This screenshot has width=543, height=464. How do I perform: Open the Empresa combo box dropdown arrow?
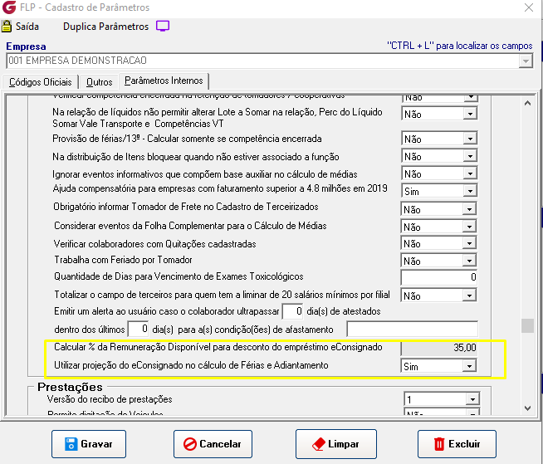526,61
